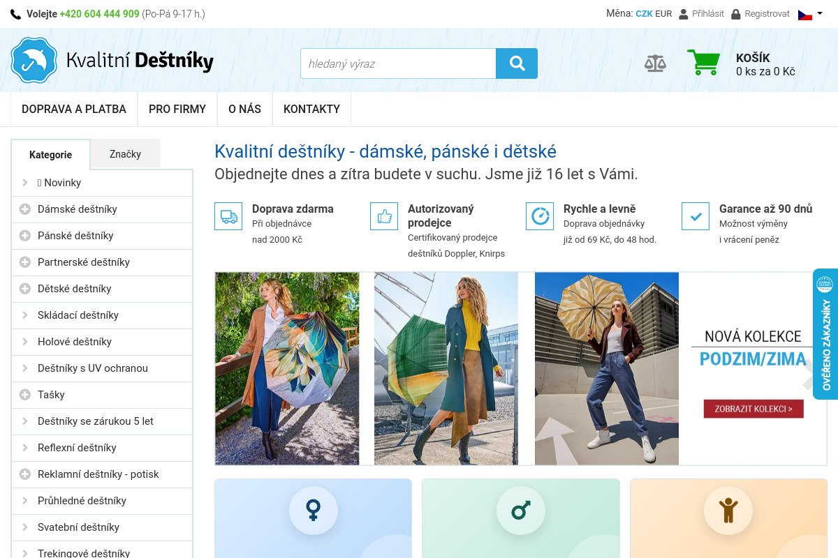Click the magnifying glass search button

(517, 63)
